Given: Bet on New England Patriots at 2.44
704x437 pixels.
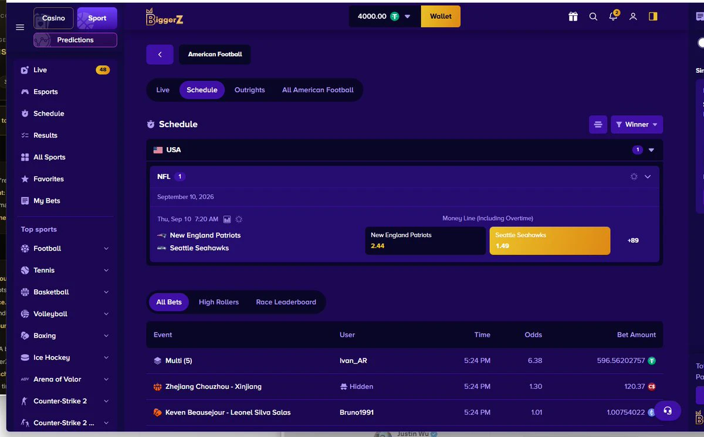Looking at the screenshot, I should click(425, 240).
